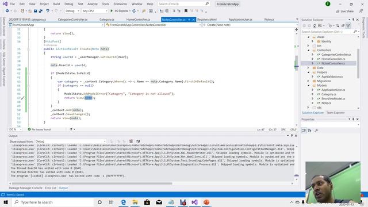Click the Windows Start button
This screenshot has width=368, height=207.
6,202
